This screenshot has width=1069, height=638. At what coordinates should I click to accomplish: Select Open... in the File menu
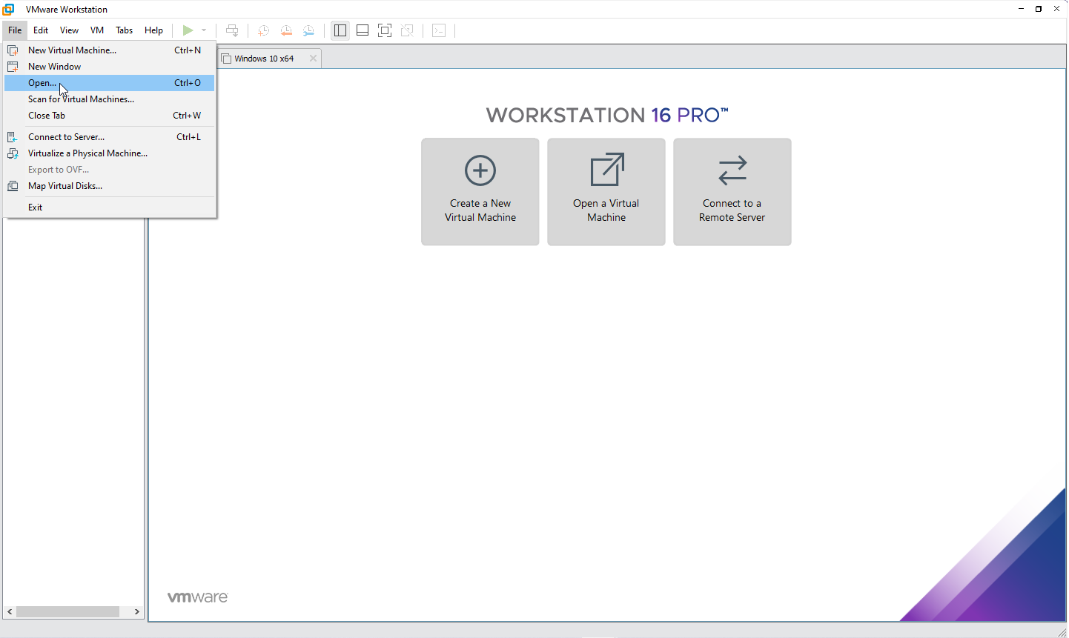pyautogui.click(x=110, y=83)
